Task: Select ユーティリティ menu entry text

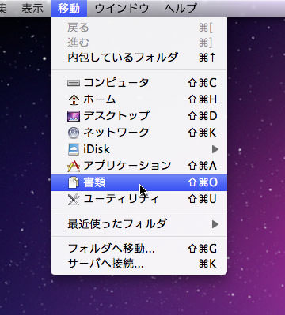Action: click(x=121, y=199)
